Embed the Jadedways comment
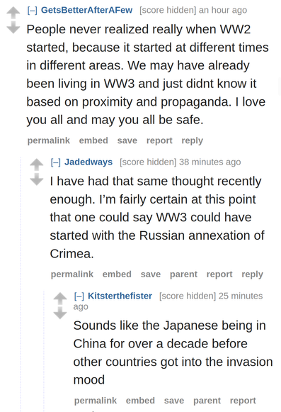This screenshot has height=412, width=281. (x=117, y=274)
